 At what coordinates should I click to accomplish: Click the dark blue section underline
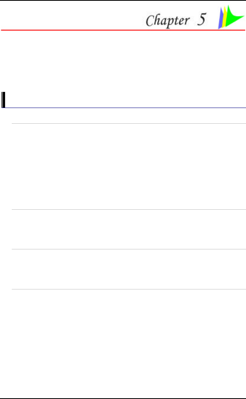point(124,108)
